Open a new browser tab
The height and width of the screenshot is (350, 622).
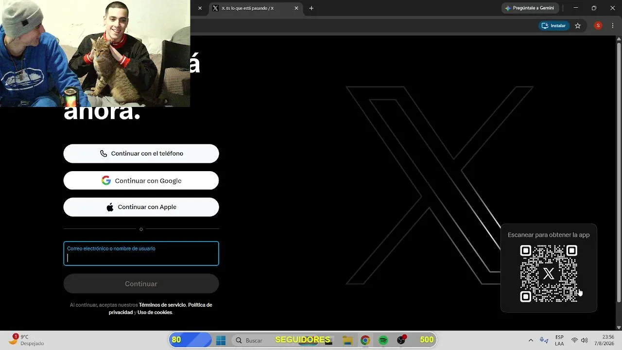tap(311, 8)
